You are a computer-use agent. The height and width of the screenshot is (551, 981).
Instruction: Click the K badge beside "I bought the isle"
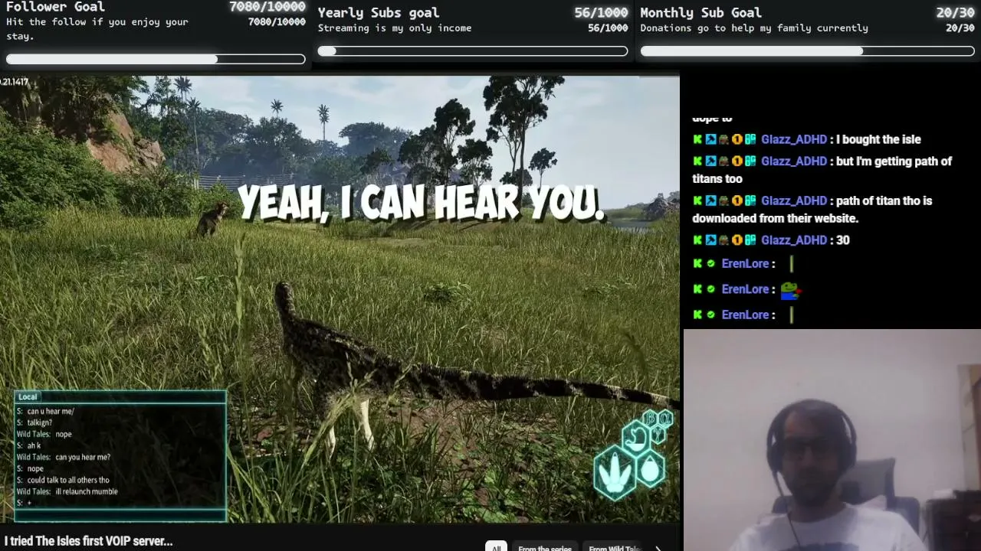[697, 139]
